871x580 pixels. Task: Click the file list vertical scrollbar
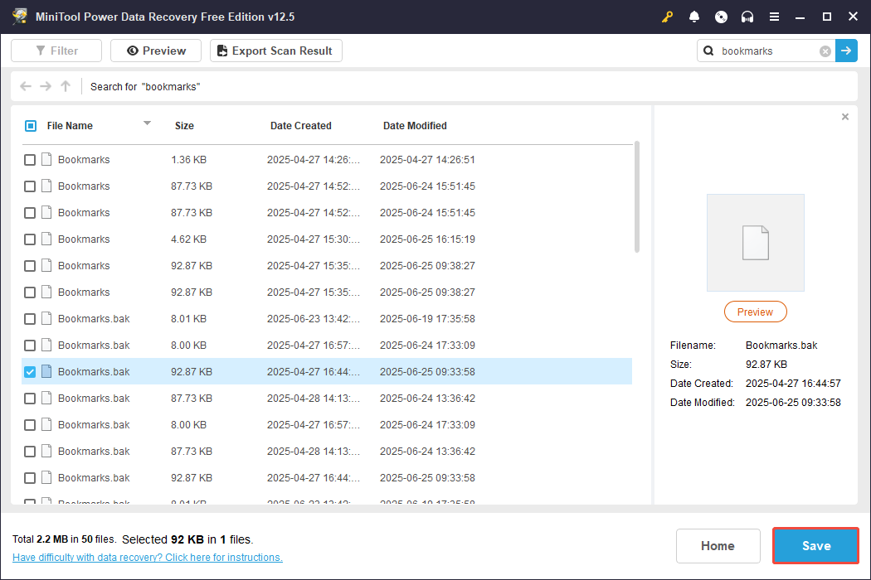(637, 197)
